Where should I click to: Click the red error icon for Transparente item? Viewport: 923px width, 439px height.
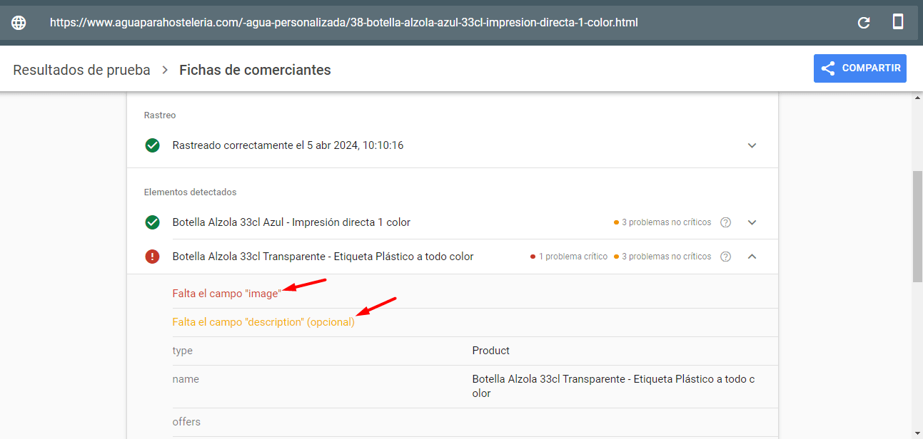coord(152,257)
